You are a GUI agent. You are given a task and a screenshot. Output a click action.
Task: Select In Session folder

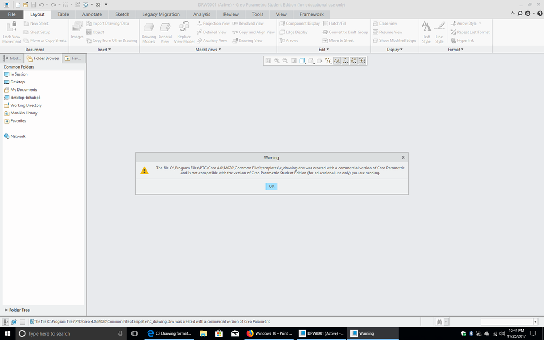(16, 74)
